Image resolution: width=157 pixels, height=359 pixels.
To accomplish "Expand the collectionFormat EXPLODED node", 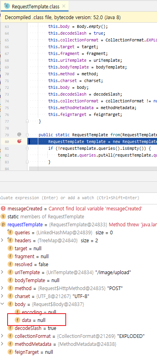I will pyautogui.click(x=2, y=336).
